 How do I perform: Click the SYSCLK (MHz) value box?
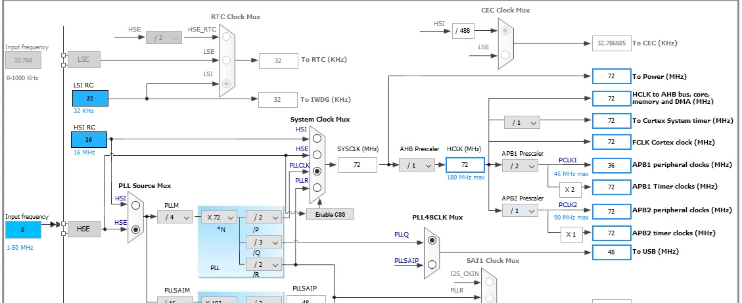(358, 165)
